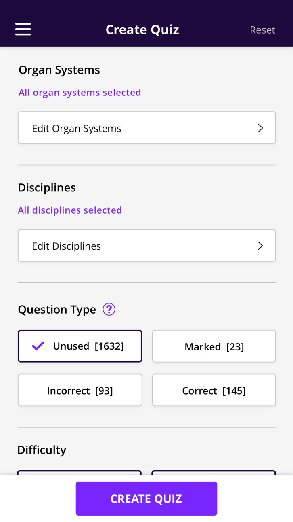The width and height of the screenshot is (293, 522).
Task: Tap the CREATE QUIZ button
Action: (146, 499)
